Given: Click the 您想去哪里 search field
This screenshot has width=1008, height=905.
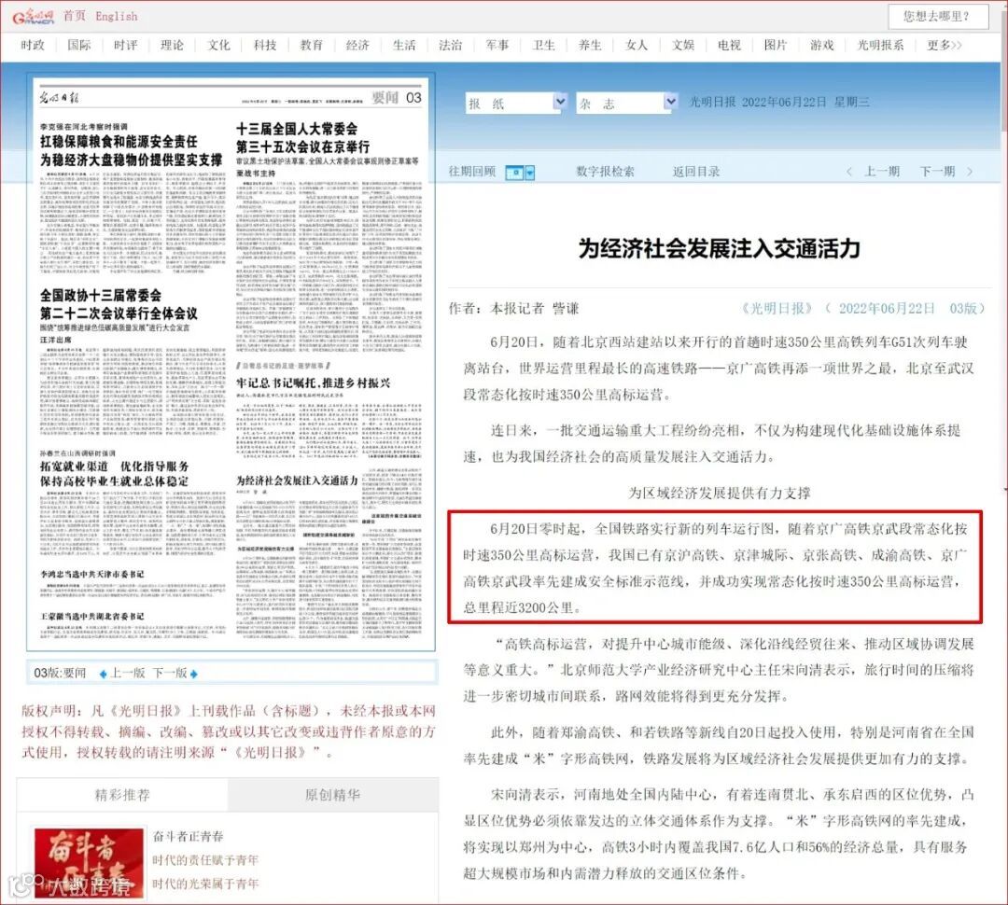Looking at the screenshot, I should pyautogui.click(x=938, y=17).
